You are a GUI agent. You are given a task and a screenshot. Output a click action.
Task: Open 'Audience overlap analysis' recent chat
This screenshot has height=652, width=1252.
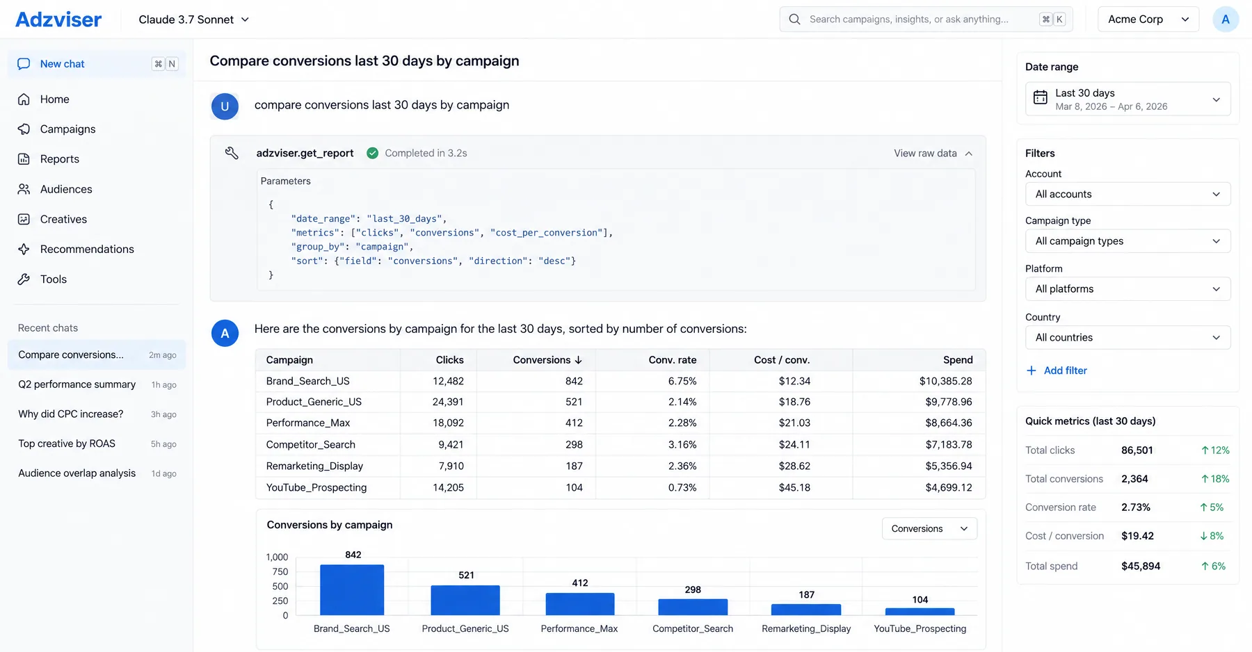(97, 473)
